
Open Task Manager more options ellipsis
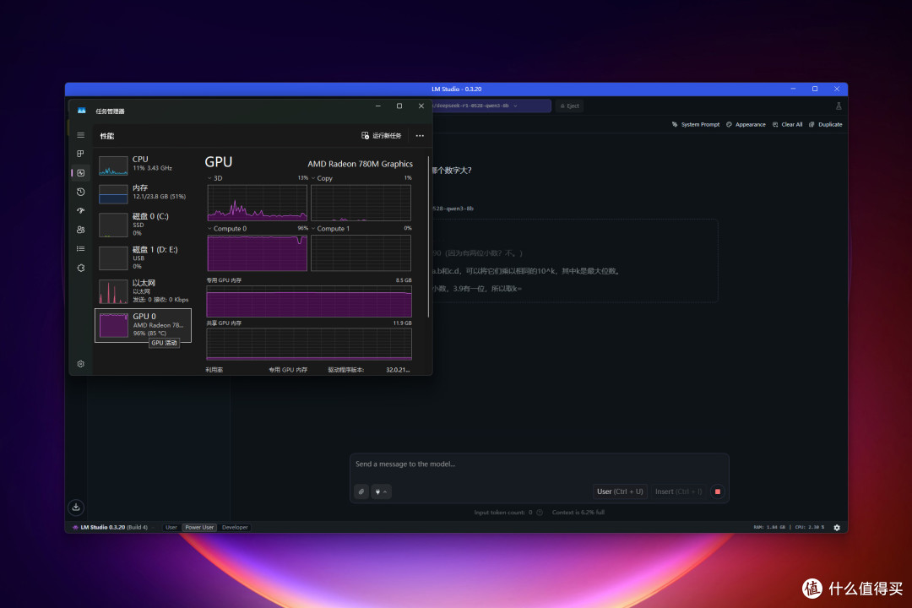420,136
